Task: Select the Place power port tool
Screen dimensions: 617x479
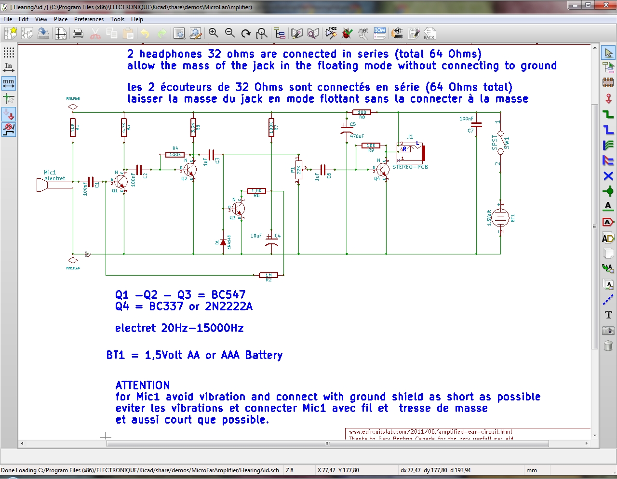Action: (608, 98)
